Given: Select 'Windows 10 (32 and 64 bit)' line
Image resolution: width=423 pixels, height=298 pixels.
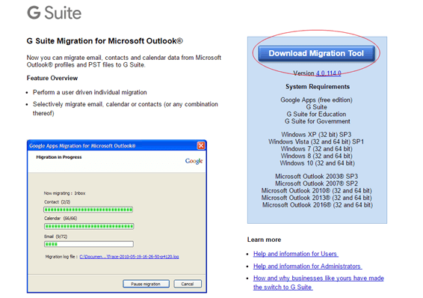Looking at the screenshot, I should 317,163.
